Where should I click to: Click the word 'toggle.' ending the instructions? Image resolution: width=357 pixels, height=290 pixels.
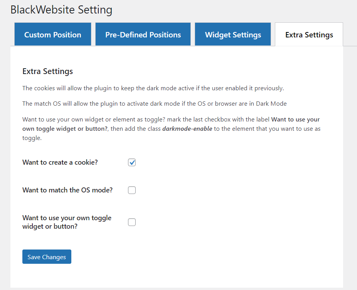pyautogui.click(x=32, y=138)
